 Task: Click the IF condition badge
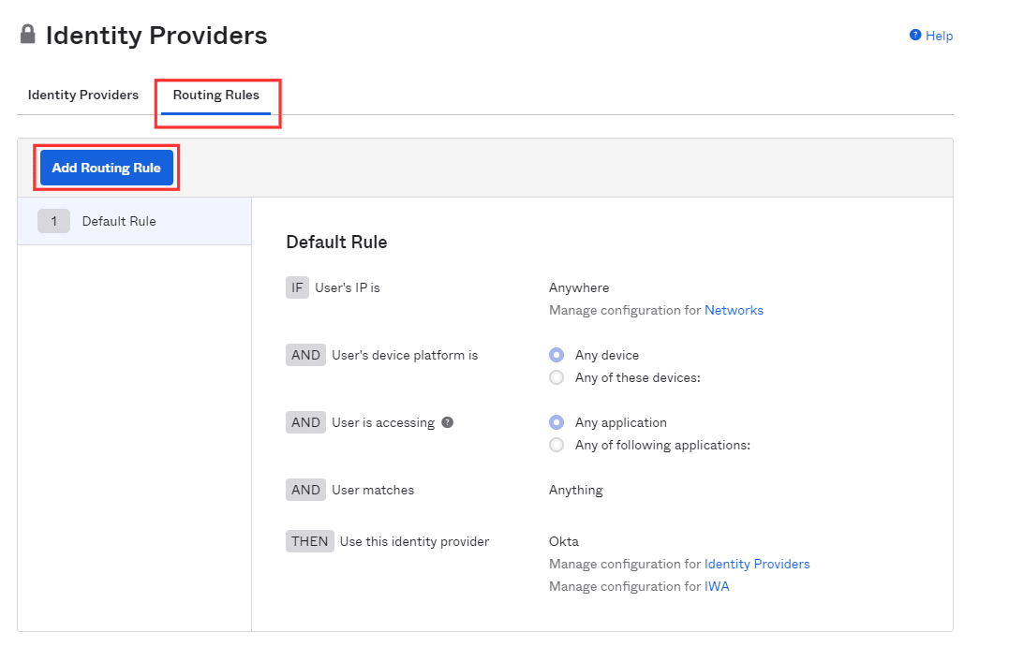pos(297,287)
